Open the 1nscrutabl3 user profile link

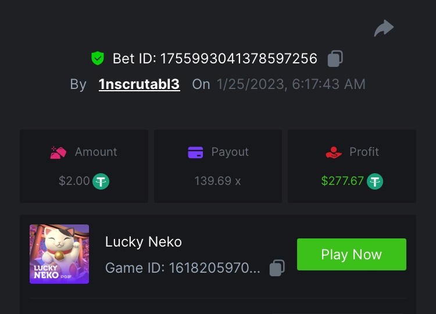click(x=139, y=84)
